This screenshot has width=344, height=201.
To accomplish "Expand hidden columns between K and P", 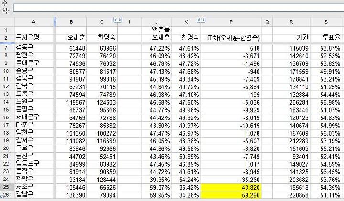I will pyautogui.click(x=201, y=20).
